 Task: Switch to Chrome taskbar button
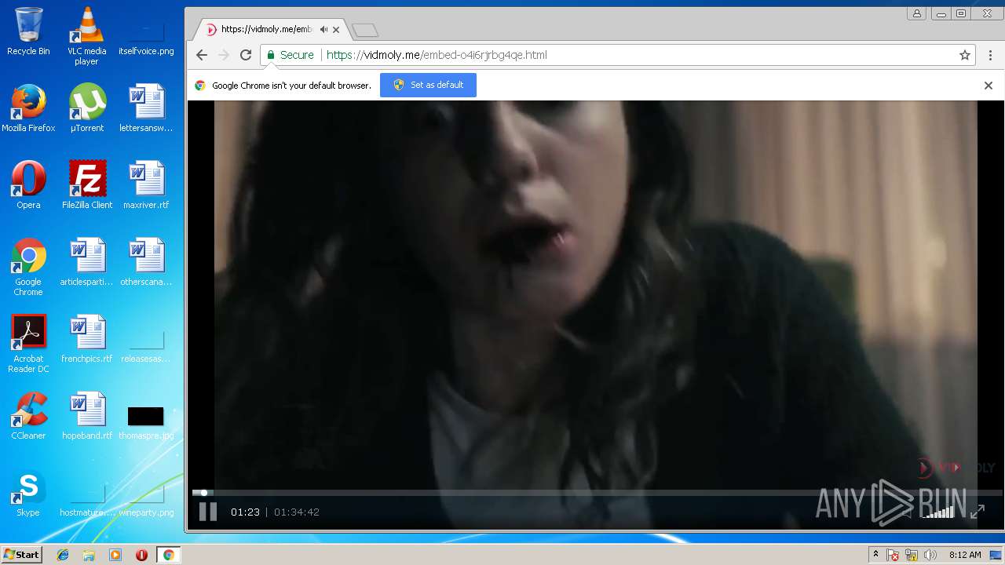168,555
